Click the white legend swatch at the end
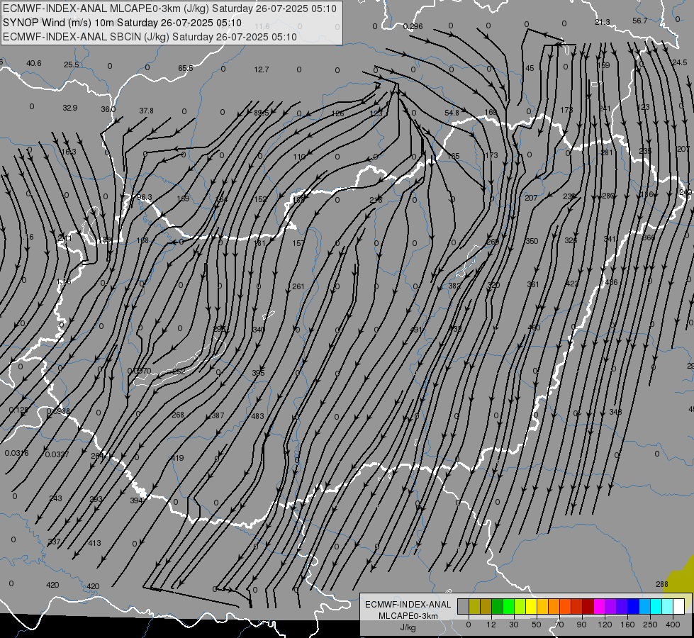 [678, 606]
